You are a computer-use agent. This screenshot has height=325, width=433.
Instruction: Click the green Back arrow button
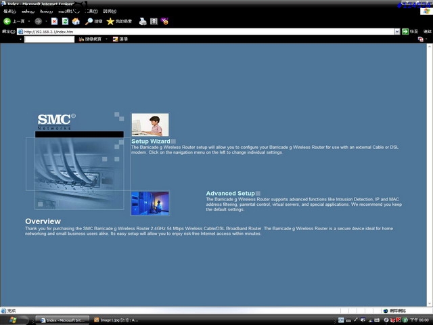pyautogui.click(x=7, y=21)
